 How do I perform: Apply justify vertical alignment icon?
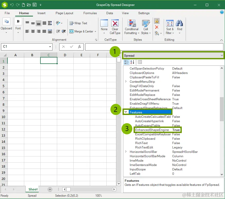[44, 23]
